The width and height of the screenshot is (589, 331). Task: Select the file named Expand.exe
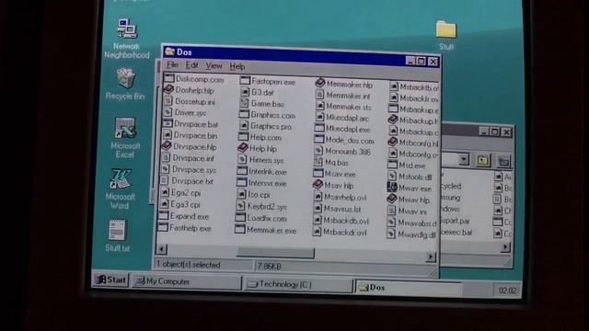[190, 217]
